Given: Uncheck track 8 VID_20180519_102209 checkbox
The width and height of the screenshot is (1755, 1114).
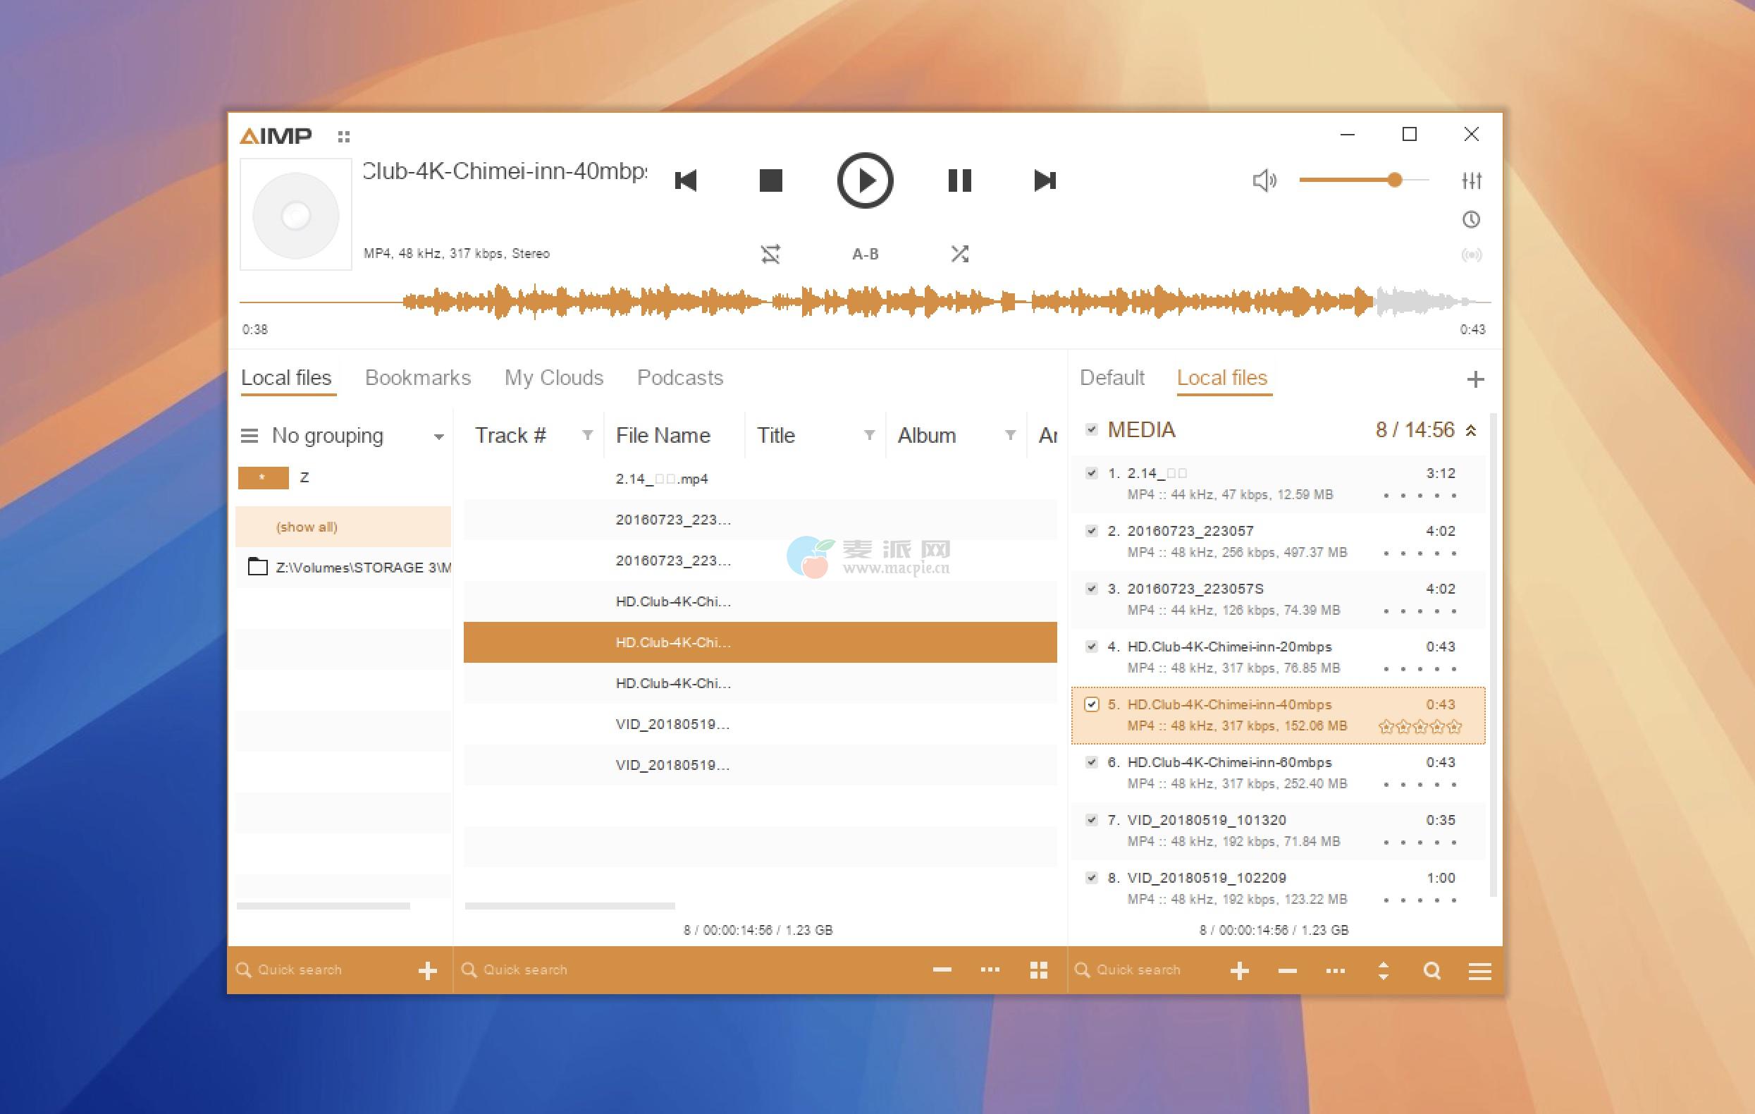Looking at the screenshot, I should pos(1091,877).
